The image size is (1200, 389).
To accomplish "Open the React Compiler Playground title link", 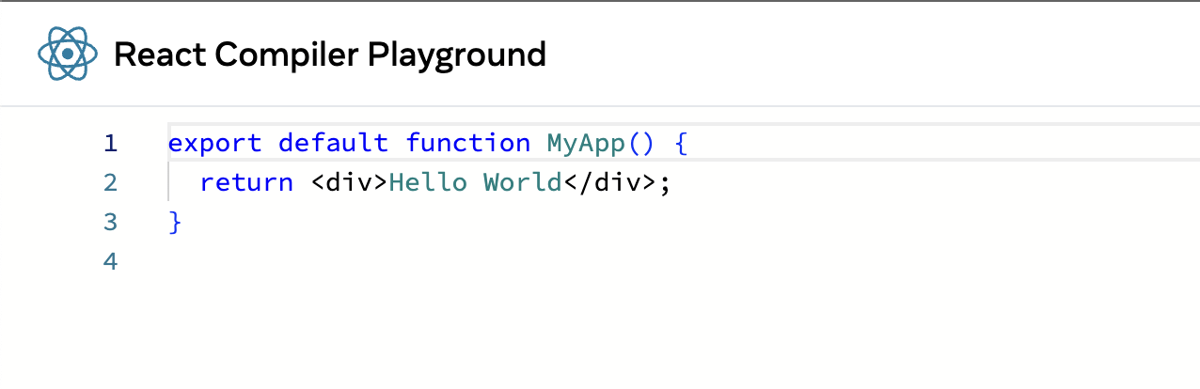I will 330,54.
